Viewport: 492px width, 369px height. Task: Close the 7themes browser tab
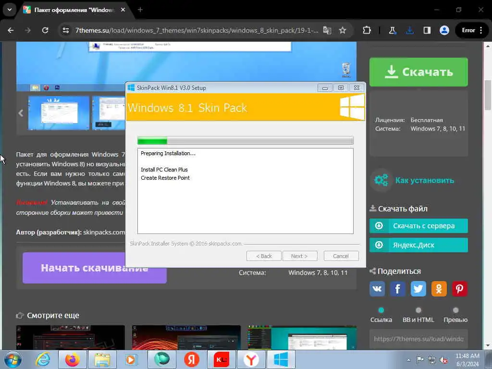click(x=123, y=10)
